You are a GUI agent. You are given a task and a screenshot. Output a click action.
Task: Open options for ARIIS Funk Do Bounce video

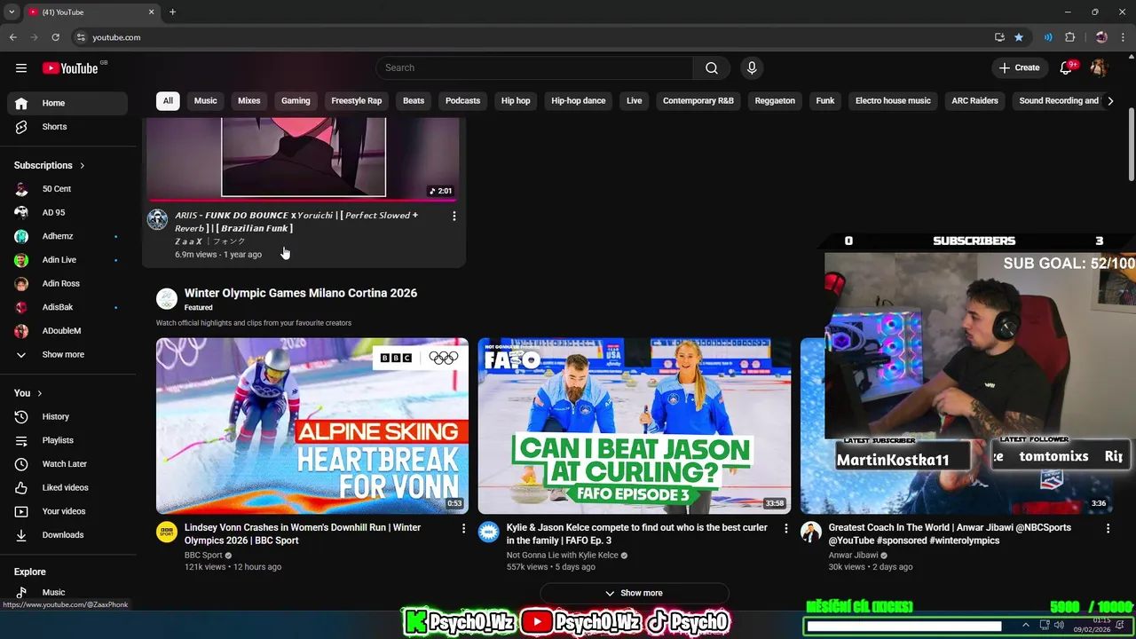[x=454, y=216]
